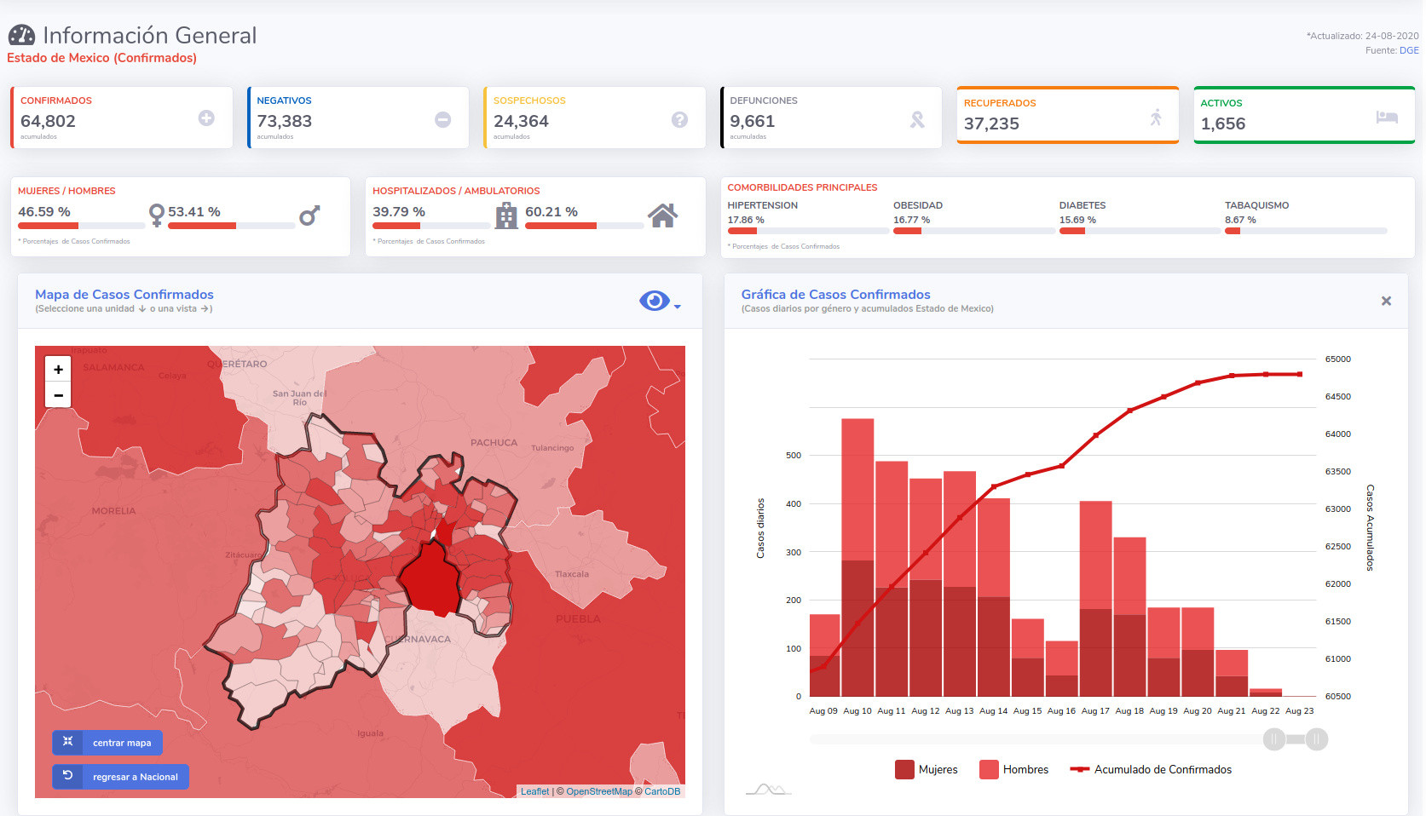The height and width of the screenshot is (816, 1426).
Task: Click the MORELIA label on map
Action: [x=113, y=511]
